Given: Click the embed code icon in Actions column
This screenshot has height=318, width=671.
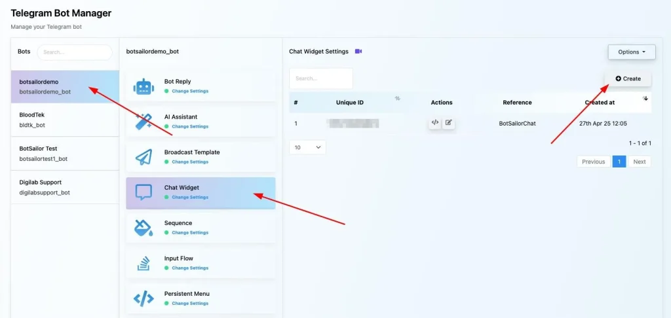Looking at the screenshot, I should (435, 122).
